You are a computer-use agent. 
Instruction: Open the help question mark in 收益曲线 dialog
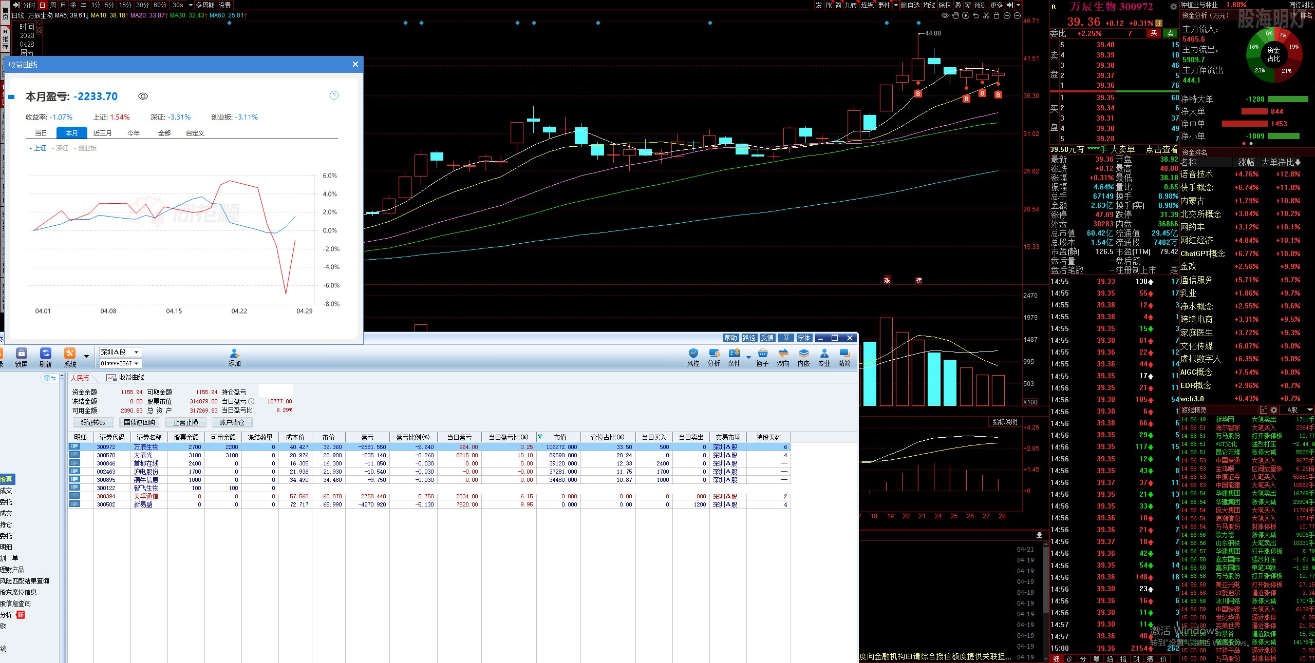click(x=334, y=95)
